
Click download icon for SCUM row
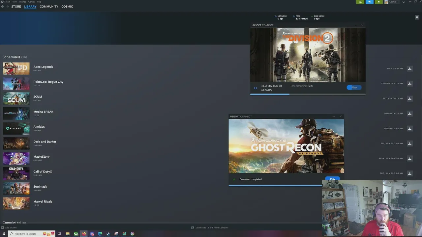click(410, 98)
